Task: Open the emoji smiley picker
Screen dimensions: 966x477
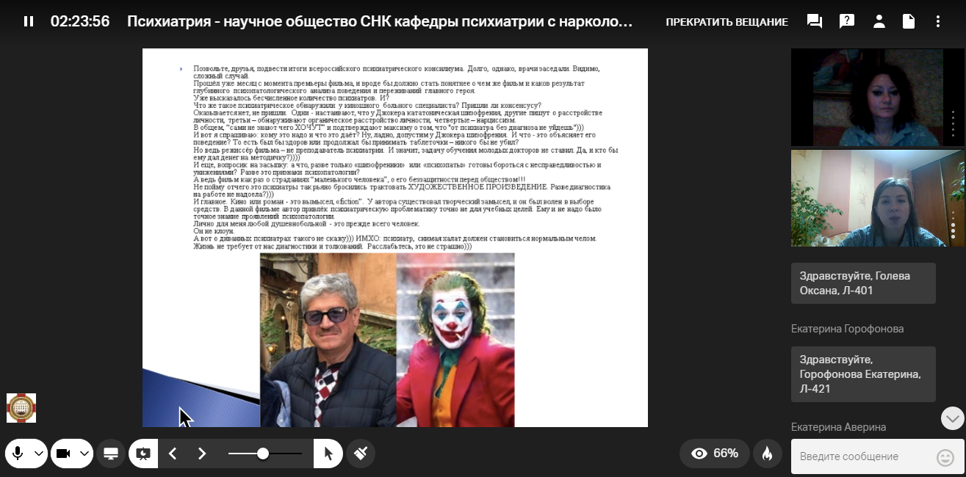Action: (945, 457)
